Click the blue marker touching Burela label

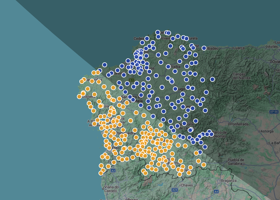pyautogui.click(x=186, y=39)
